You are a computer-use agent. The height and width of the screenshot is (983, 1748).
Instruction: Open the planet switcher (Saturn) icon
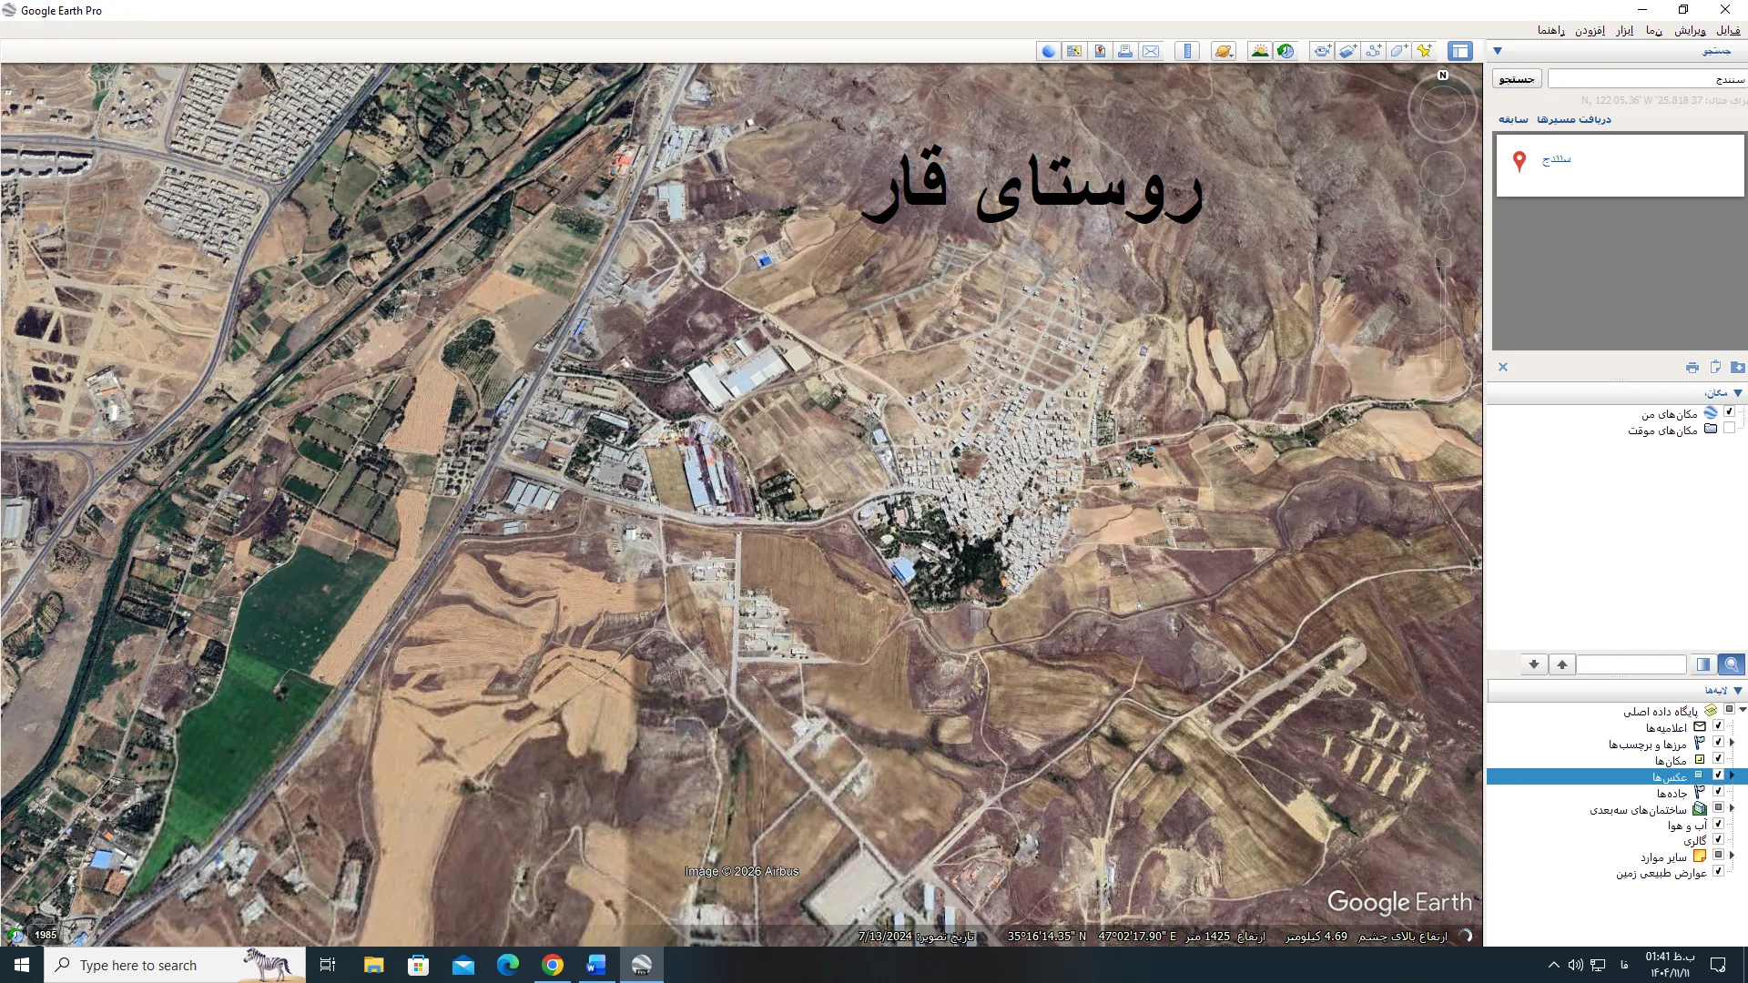[x=1224, y=51]
